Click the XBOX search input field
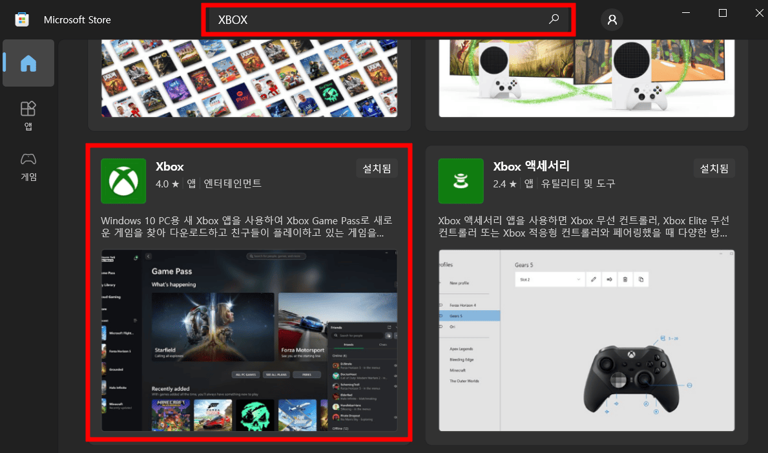 388,19
